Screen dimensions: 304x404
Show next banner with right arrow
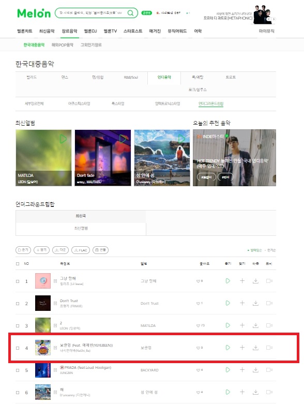[273, 19]
